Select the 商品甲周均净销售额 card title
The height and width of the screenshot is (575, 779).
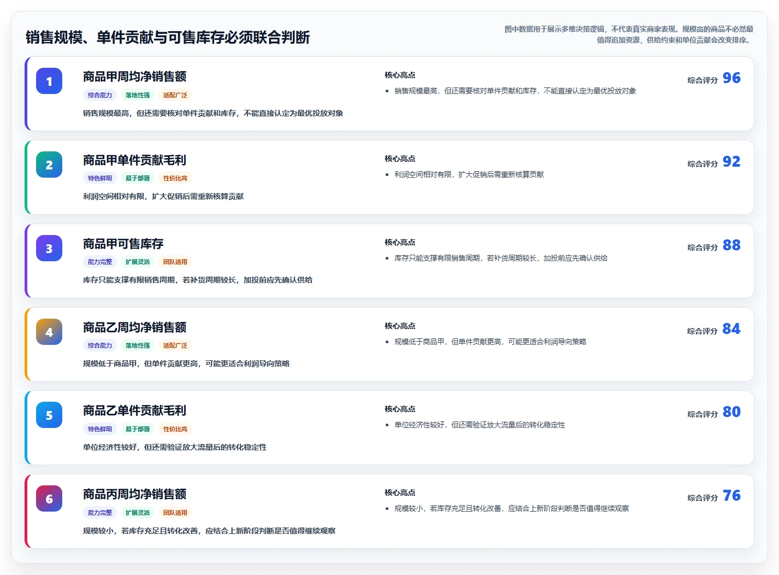(134, 77)
